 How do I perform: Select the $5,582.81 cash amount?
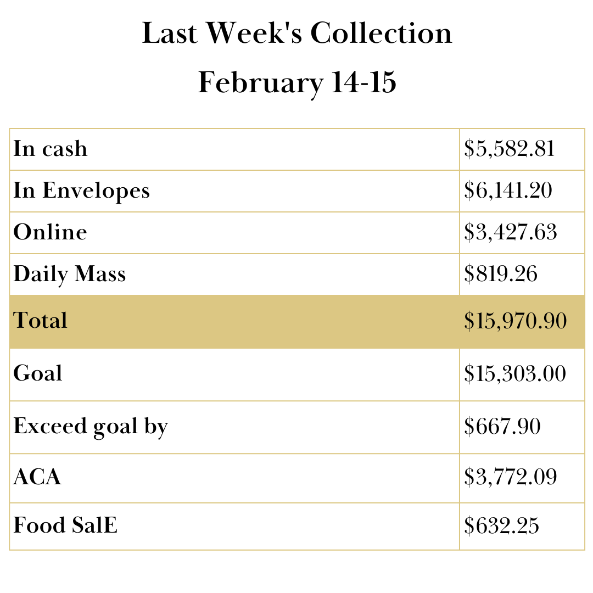point(510,149)
